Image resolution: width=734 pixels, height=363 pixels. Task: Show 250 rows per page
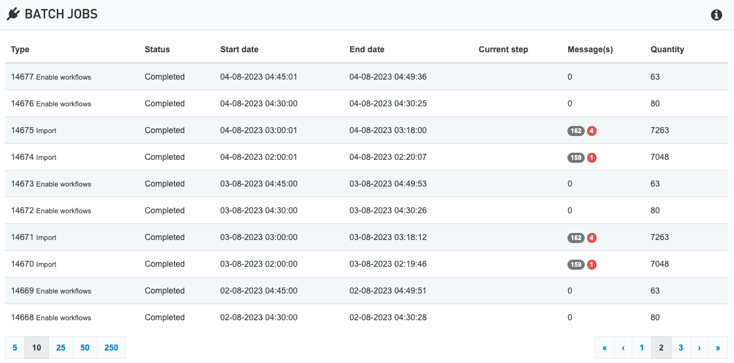click(x=111, y=348)
